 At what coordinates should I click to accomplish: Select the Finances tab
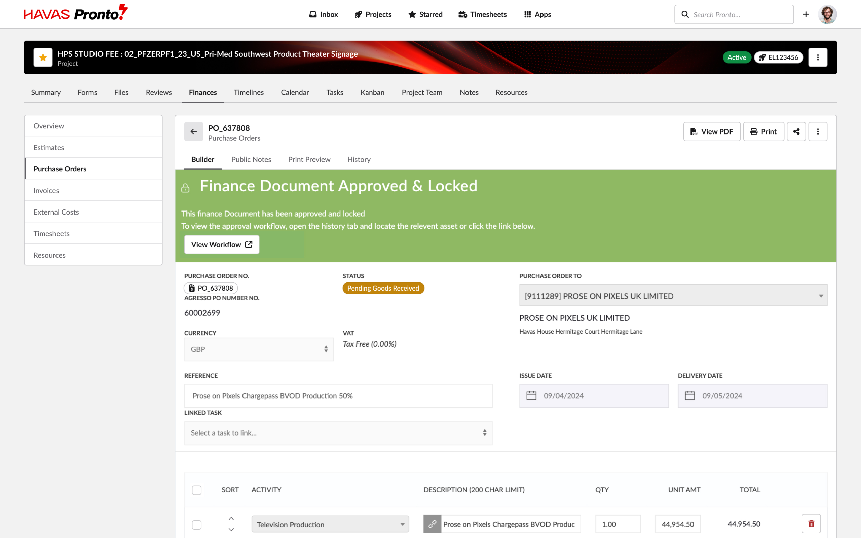203,92
